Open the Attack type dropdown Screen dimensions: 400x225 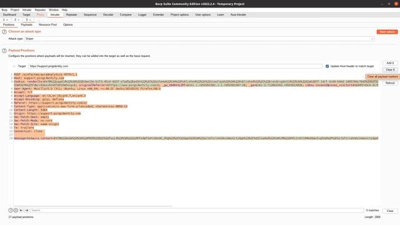tap(199, 39)
